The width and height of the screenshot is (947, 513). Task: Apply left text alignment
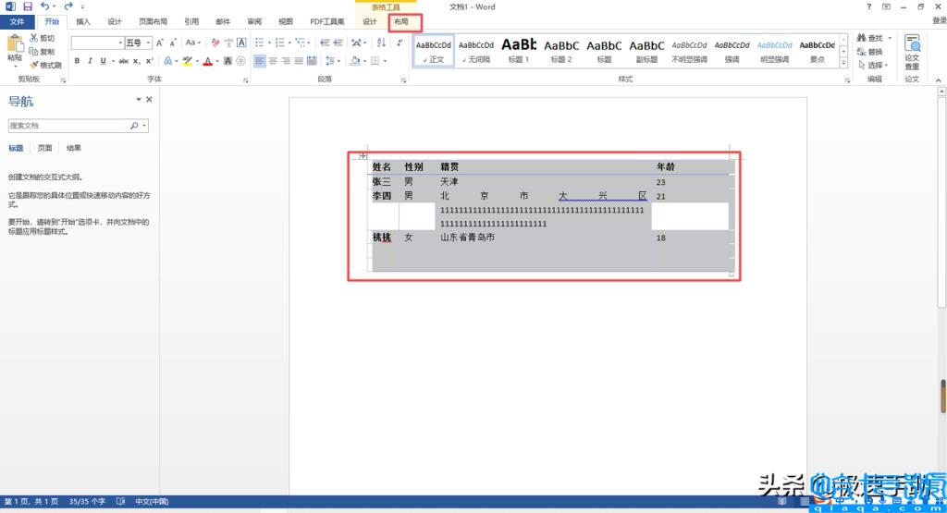coord(260,61)
